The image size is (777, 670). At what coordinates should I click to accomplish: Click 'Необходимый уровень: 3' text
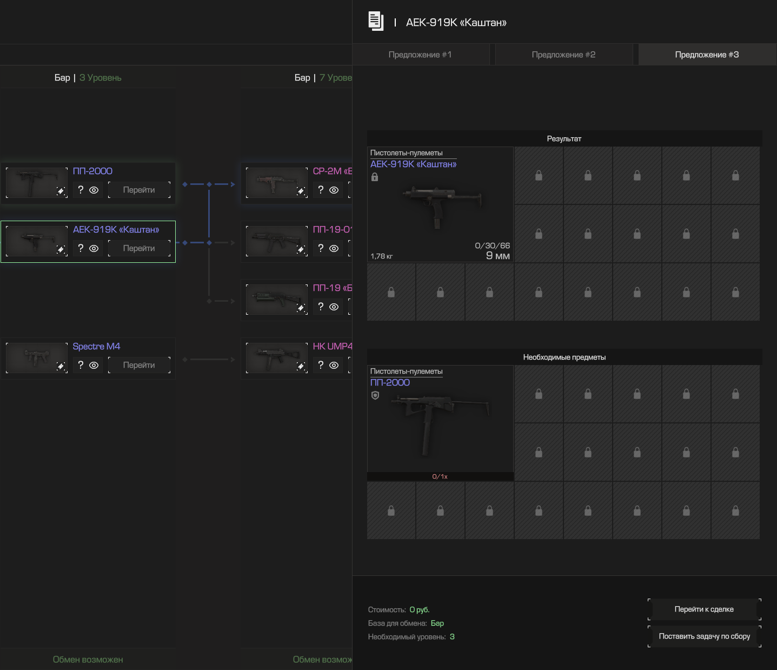[x=411, y=637]
